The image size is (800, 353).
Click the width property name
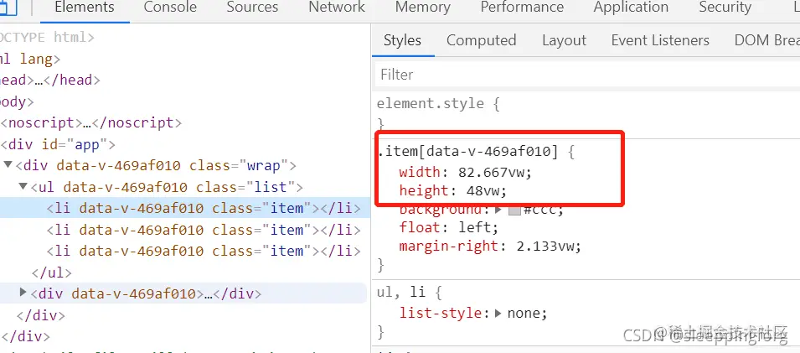[x=420, y=172]
